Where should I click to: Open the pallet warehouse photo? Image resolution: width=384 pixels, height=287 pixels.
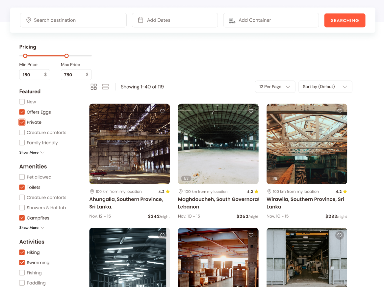coord(218,257)
